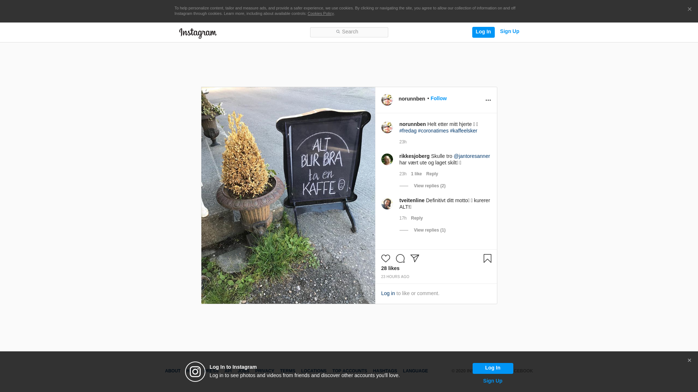Open the three-dot more options menu
Screen dimensions: 698x392
pos(488,100)
